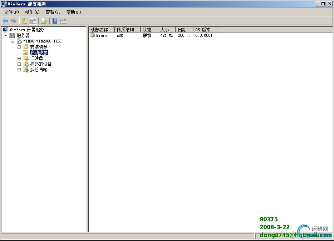Click the x86 architecture cell
Viewport: 334px width, 241px height.
click(x=120, y=35)
